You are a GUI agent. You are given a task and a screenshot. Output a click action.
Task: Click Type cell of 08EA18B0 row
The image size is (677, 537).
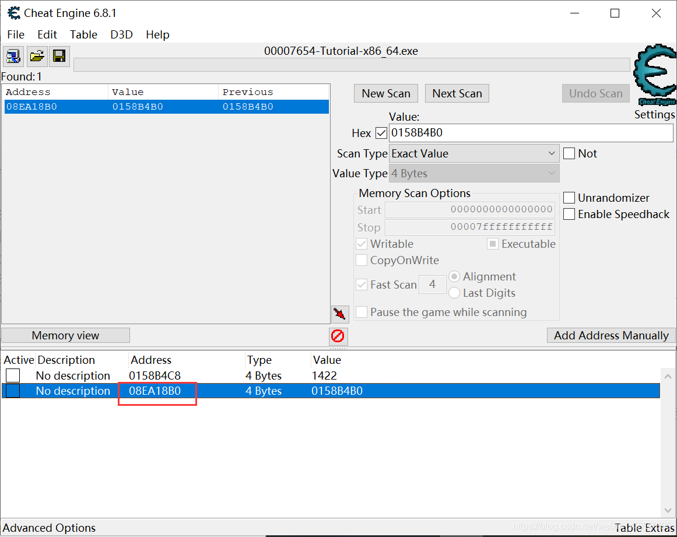(264, 391)
